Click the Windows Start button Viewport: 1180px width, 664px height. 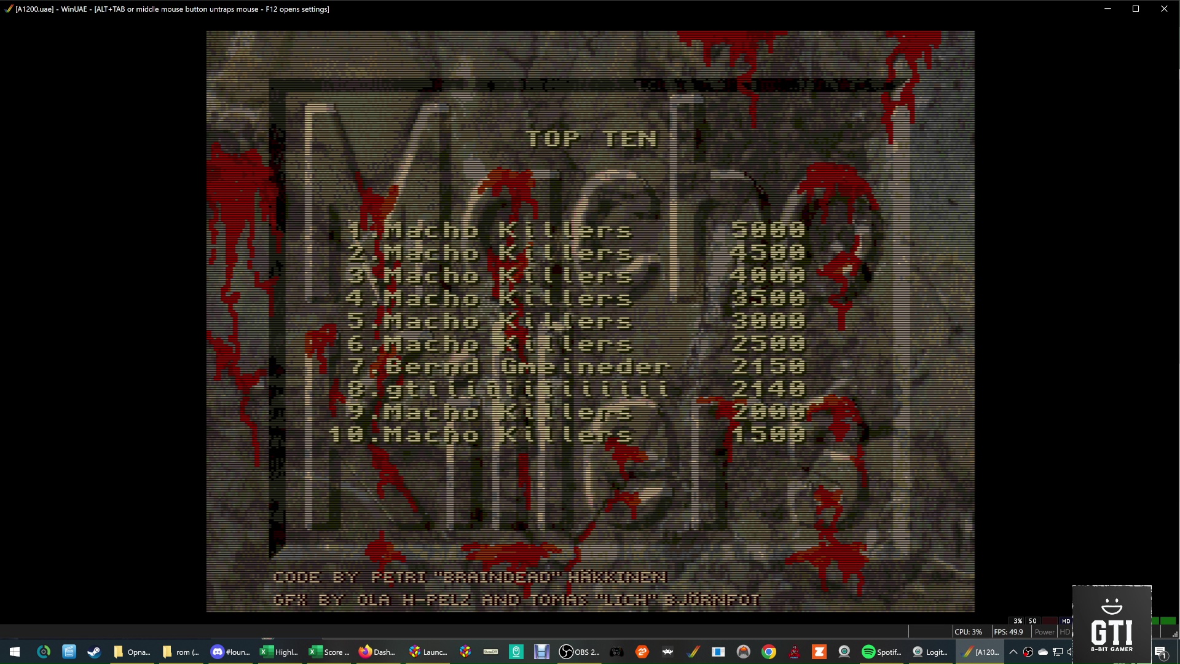(15, 652)
